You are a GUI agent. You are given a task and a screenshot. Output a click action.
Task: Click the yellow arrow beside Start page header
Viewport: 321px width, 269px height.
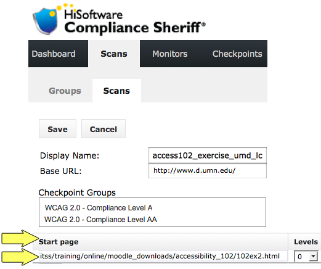(x=20, y=238)
